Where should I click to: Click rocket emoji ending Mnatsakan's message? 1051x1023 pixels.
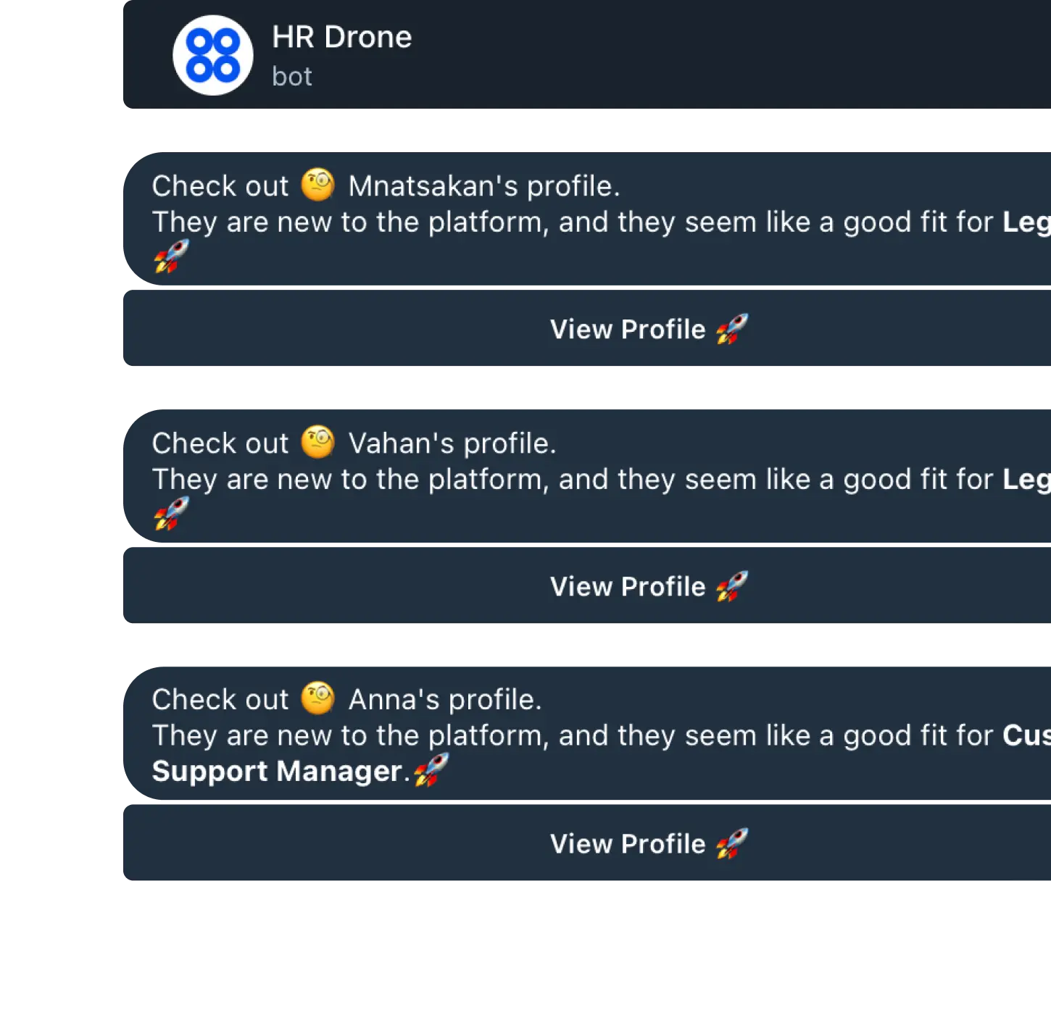(171, 256)
